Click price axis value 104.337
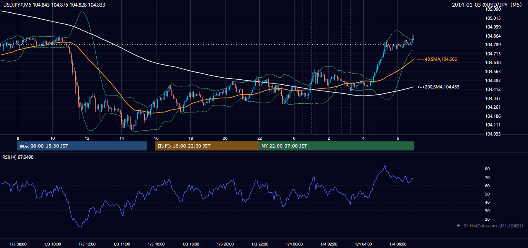This screenshot has height=248, width=528. click(x=493, y=98)
